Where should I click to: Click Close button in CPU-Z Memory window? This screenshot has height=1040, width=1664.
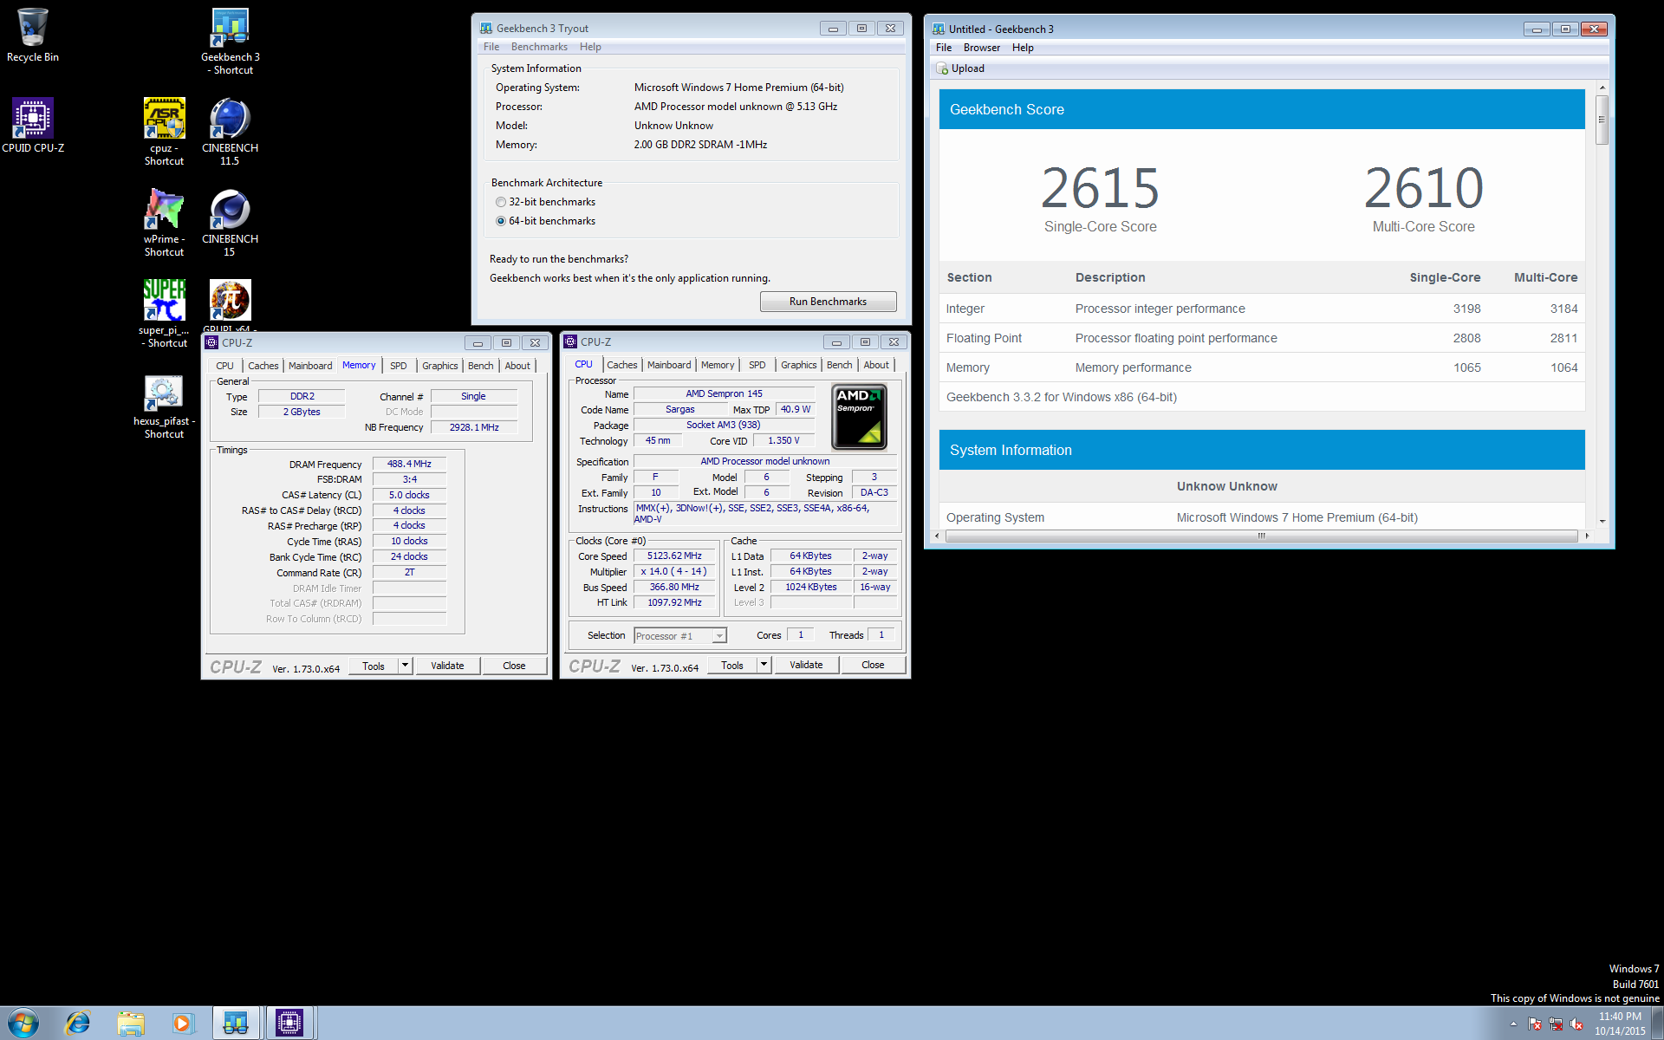[514, 666]
